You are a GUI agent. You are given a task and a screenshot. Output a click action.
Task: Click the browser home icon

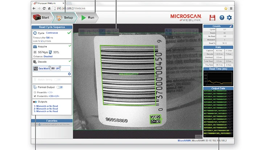pyautogui.click(x=49, y=8)
